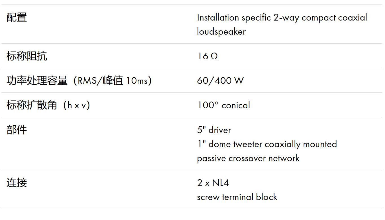Click the 功率处理容量 label text
Image resolution: width=385 pixels, height=220 pixels.
[x=37, y=81]
